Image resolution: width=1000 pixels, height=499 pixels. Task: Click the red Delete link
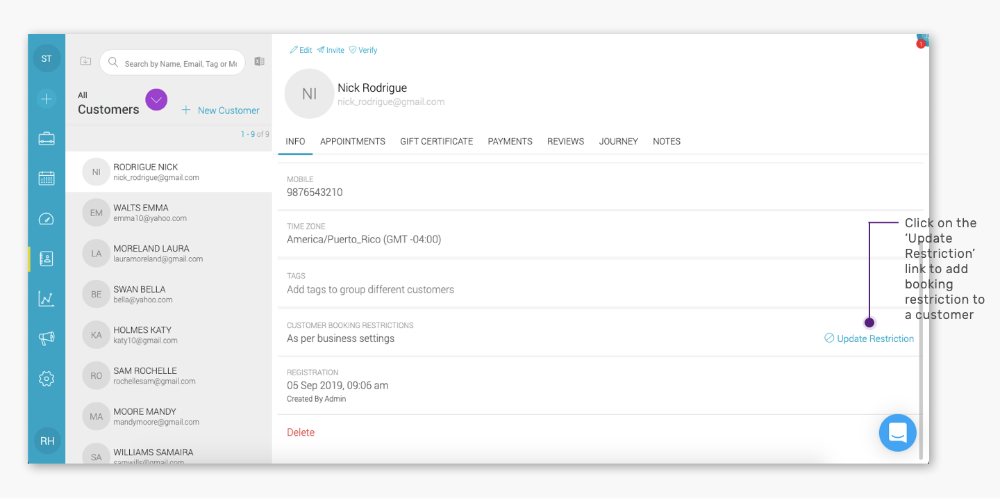(x=301, y=432)
